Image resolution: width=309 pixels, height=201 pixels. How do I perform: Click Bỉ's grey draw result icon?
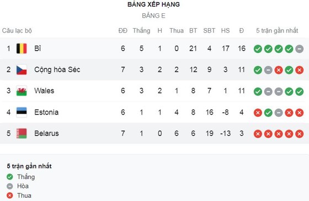299,49
